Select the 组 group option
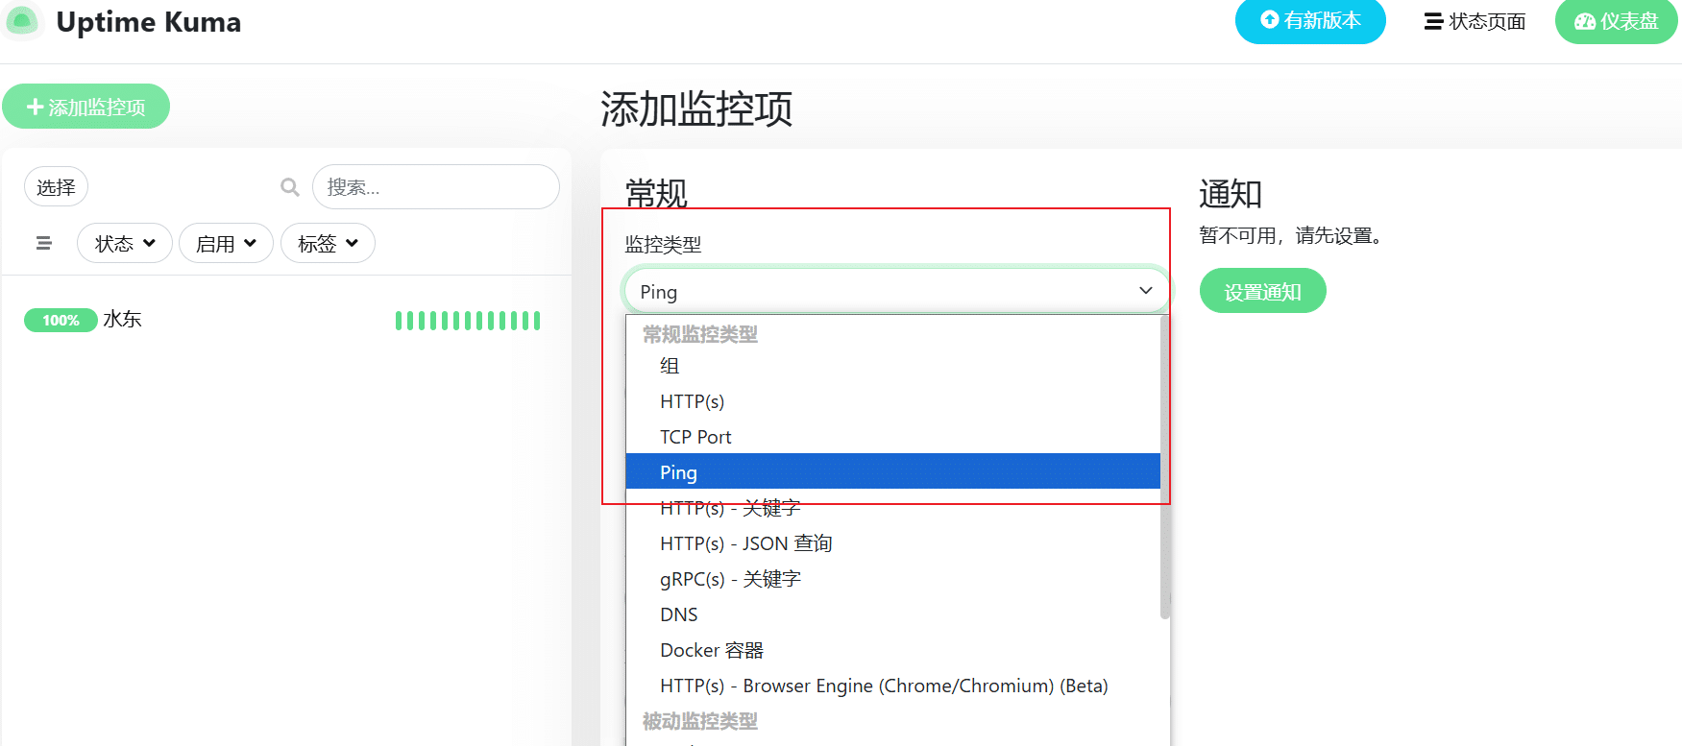Viewport: 1682px width, 746px height. (x=892, y=366)
